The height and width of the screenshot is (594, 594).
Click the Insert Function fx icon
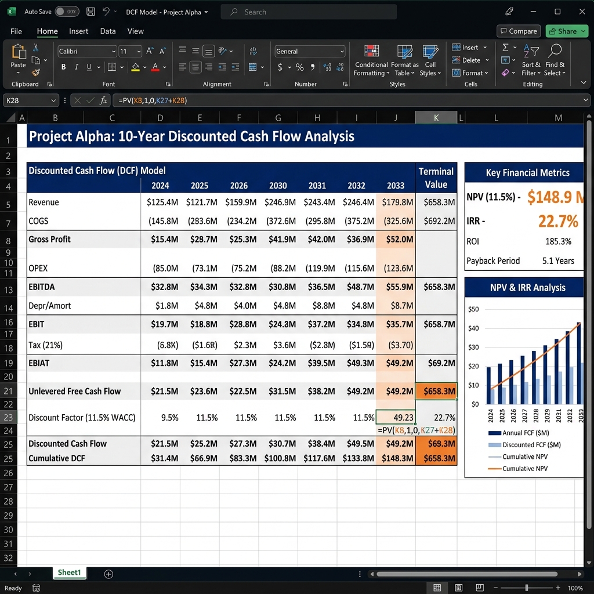tap(103, 100)
